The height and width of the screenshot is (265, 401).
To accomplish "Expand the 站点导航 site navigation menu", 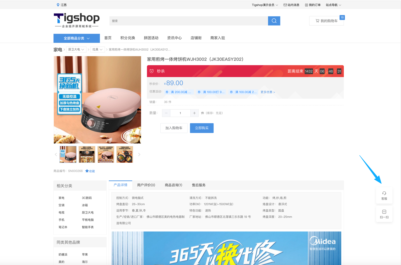I will click(333, 5).
